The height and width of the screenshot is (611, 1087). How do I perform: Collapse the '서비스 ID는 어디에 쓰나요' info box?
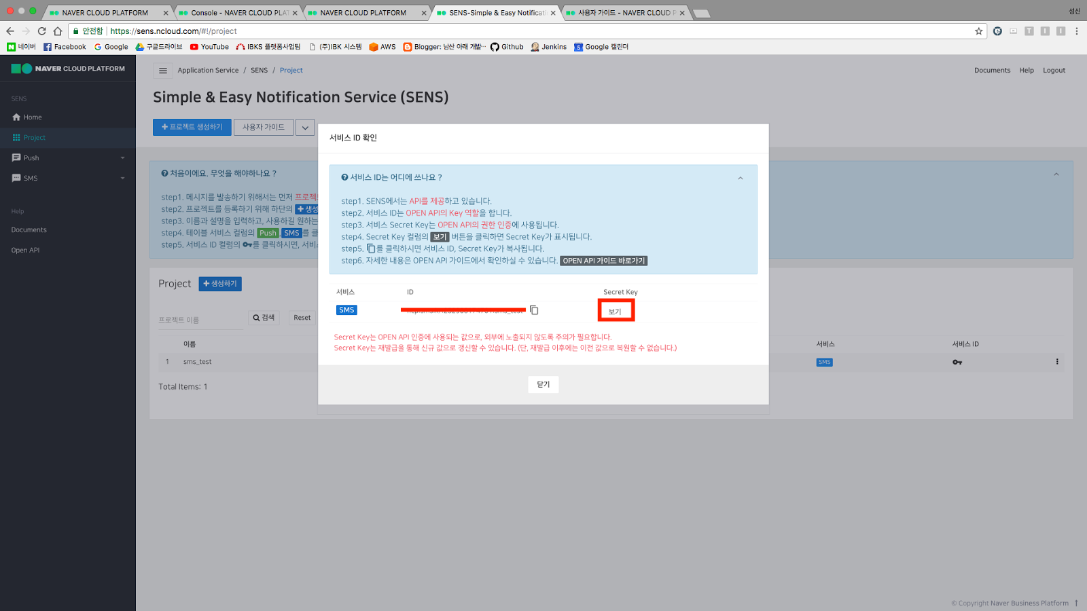[x=741, y=178]
